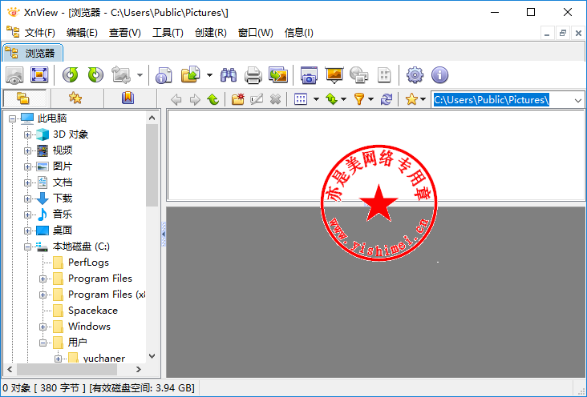
Task: Create a new folder
Action: point(237,99)
